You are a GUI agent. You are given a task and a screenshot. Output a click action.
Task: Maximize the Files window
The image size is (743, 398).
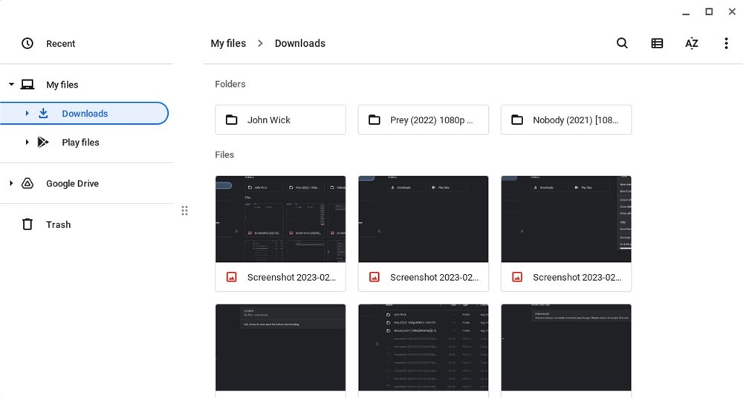[709, 12]
